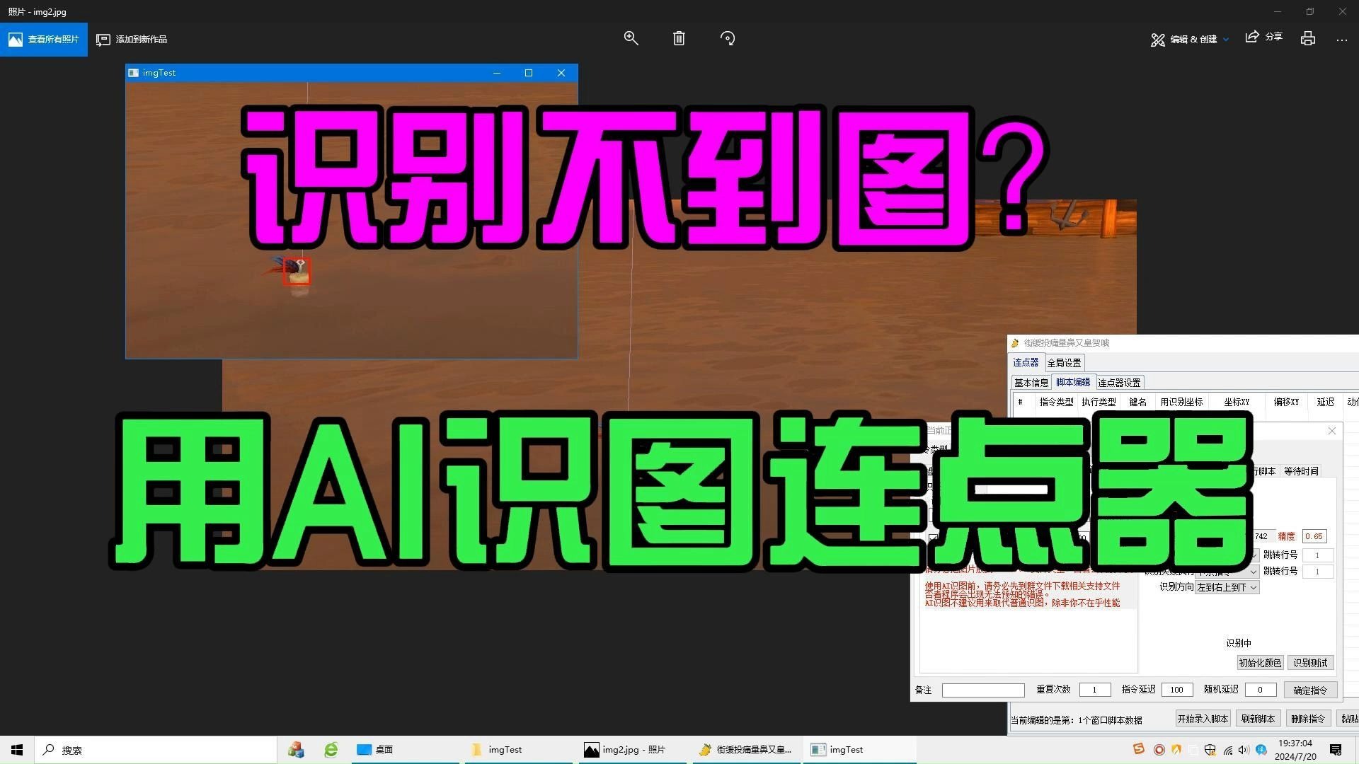Viewport: 1359px width, 764px height.
Task: Open the notification center icon
Action: coord(1336,750)
